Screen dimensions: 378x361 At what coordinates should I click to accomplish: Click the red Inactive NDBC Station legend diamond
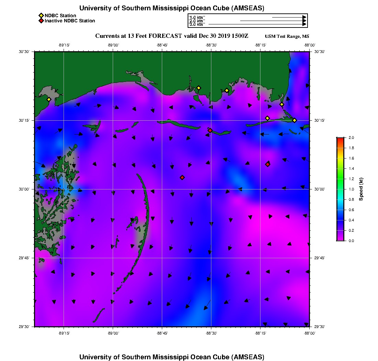[x=41, y=21]
